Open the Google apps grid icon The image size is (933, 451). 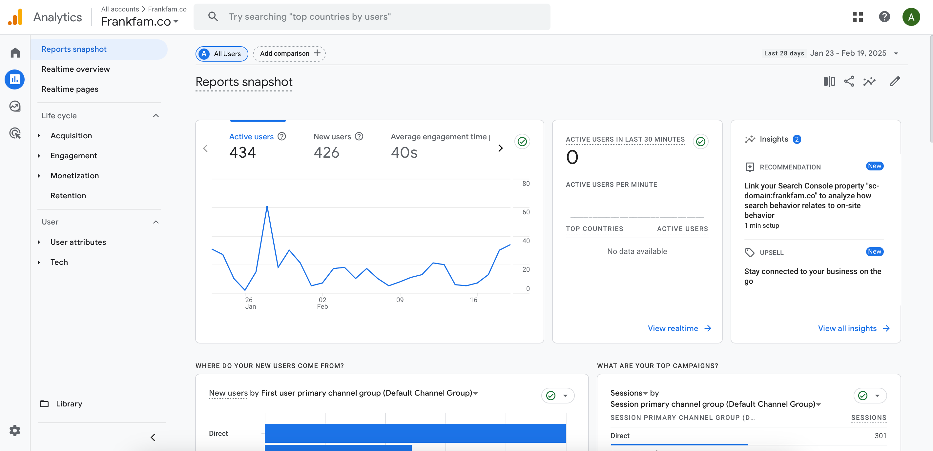[x=857, y=17]
